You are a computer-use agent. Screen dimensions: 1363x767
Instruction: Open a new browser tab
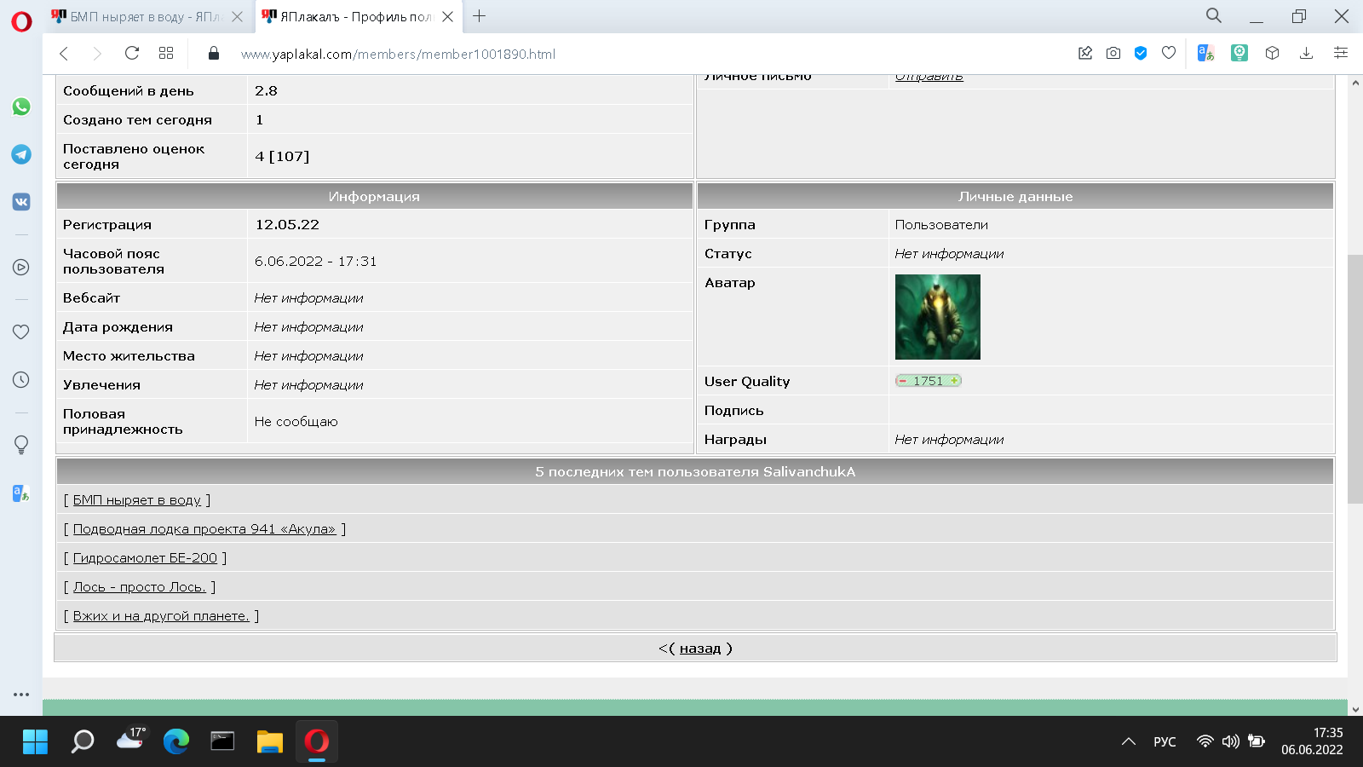(480, 16)
